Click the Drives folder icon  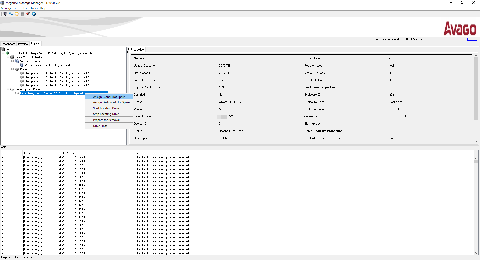click(17, 69)
